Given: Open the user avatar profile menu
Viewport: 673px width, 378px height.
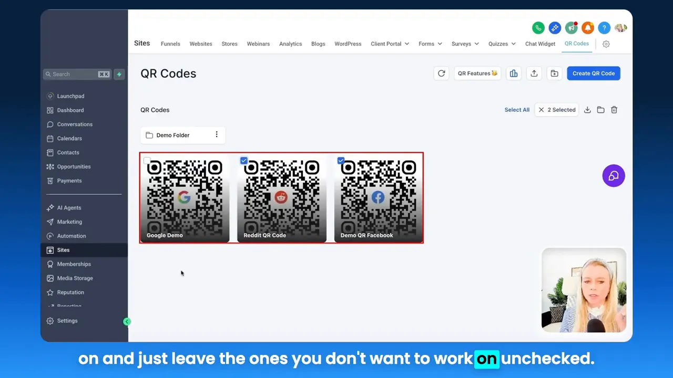Looking at the screenshot, I should click(621, 28).
